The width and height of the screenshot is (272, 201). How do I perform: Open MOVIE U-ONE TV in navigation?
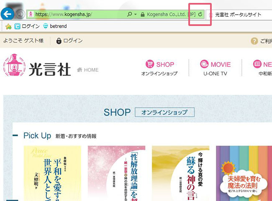[215, 68]
